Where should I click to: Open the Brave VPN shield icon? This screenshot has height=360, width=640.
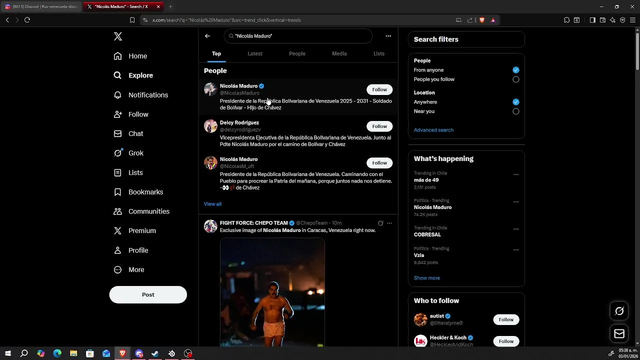pyautogui.click(x=622, y=20)
